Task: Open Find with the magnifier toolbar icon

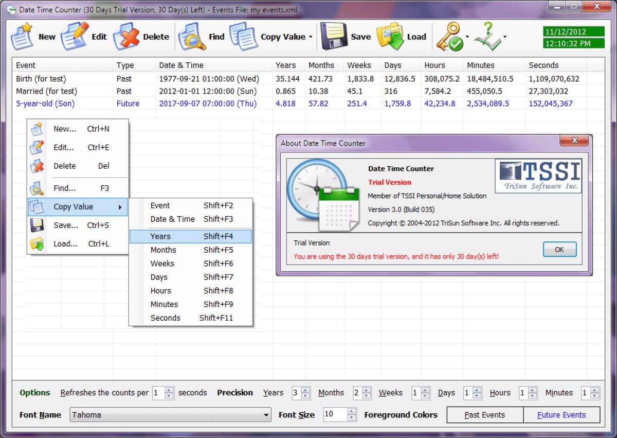Action: pyautogui.click(x=191, y=36)
